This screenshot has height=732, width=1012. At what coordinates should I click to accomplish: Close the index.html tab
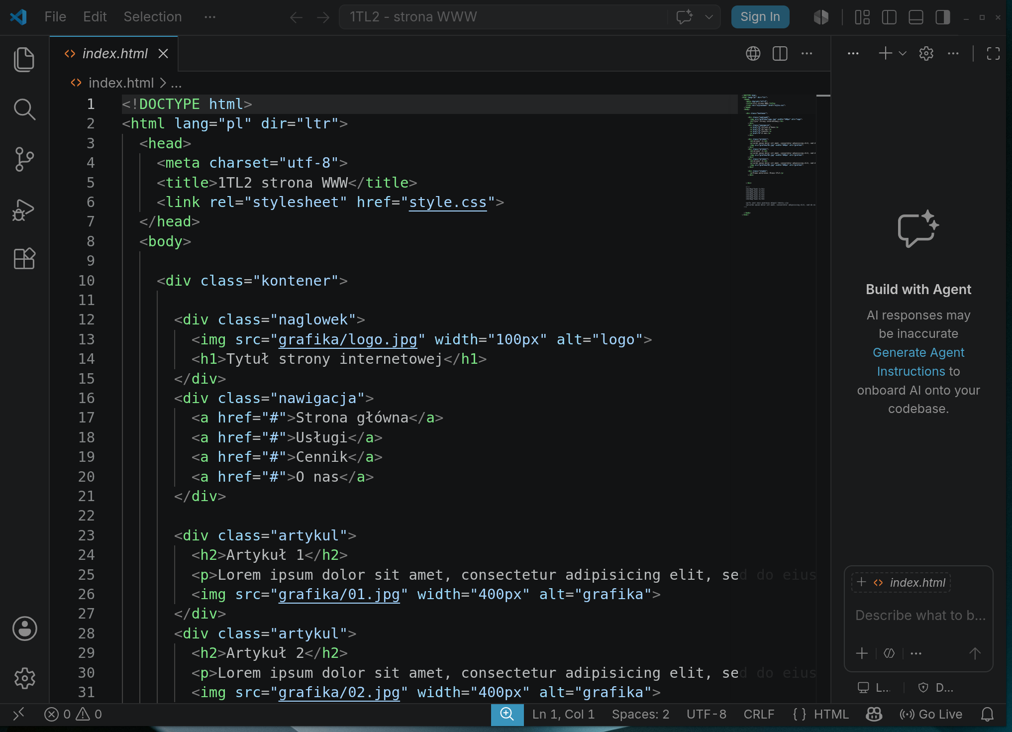(x=163, y=53)
